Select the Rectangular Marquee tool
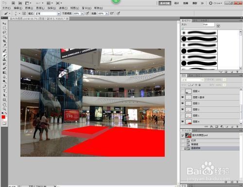243x187 pixels. point(4,28)
